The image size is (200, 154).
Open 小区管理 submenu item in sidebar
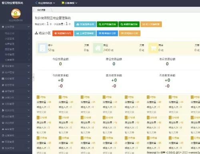[x=16, y=38]
